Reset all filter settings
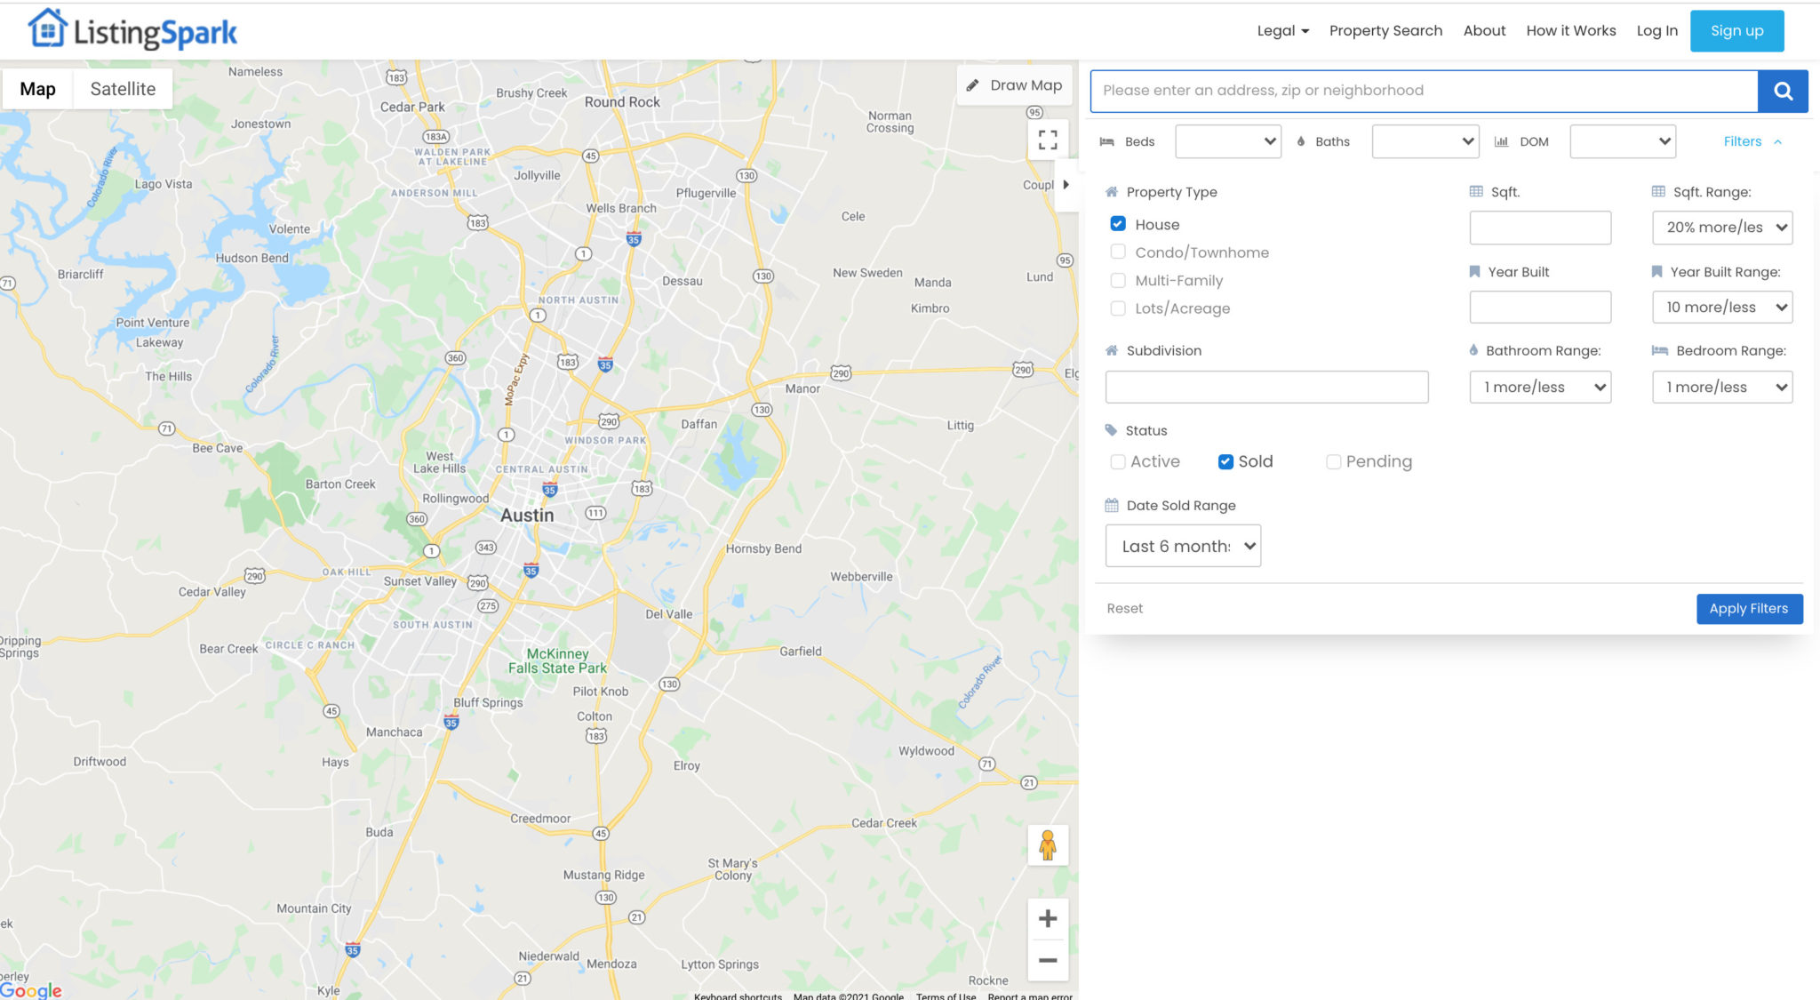1820x1000 pixels. coord(1125,608)
